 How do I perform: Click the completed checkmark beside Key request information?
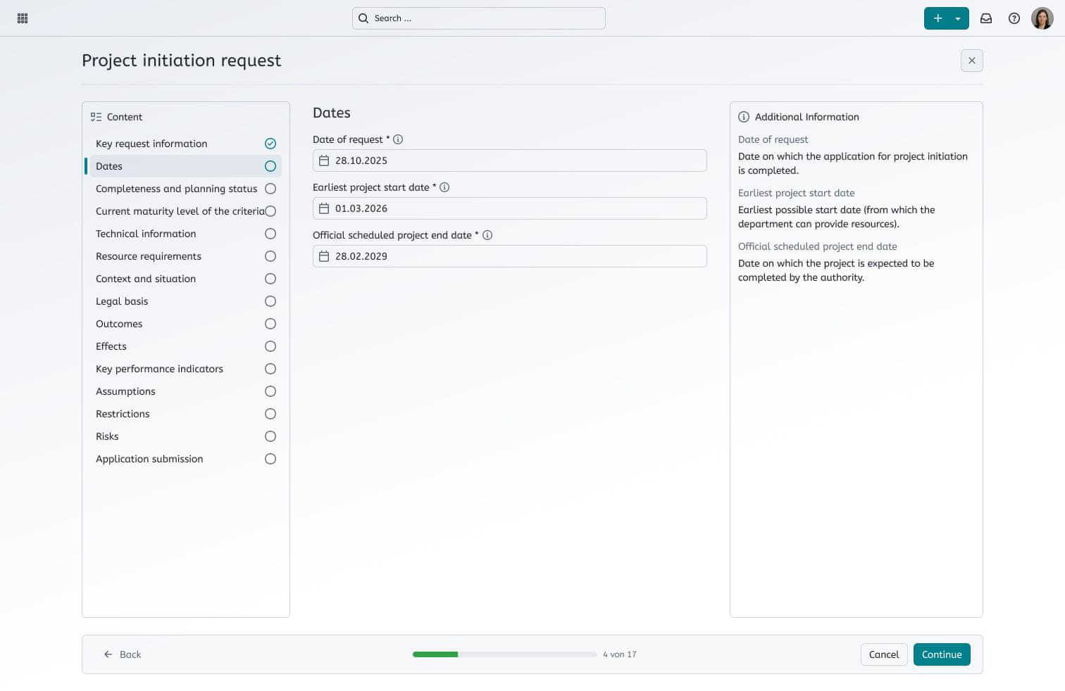(x=270, y=143)
